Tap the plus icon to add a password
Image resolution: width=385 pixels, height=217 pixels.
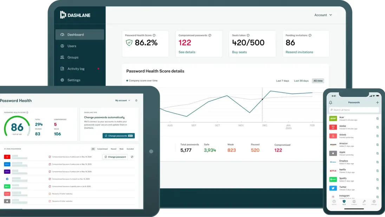[378, 102]
